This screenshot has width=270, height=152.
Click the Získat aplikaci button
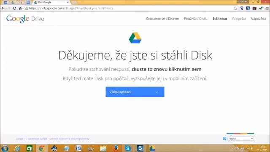(135, 92)
